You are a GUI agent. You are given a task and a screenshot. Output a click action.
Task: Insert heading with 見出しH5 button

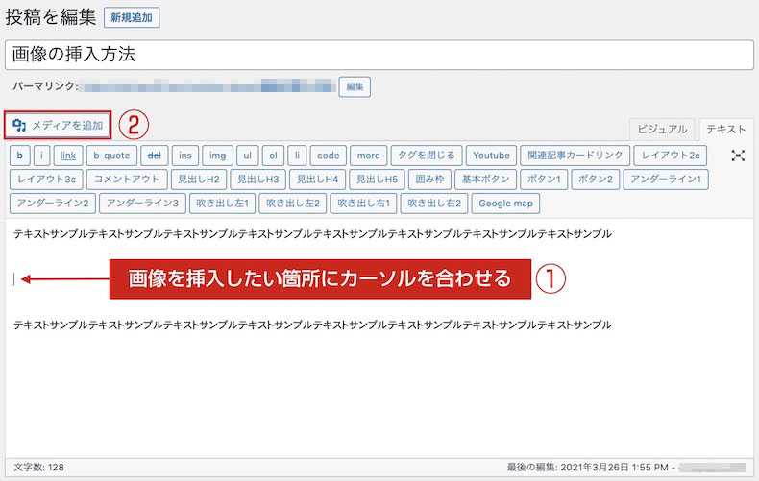coord(377,179)
